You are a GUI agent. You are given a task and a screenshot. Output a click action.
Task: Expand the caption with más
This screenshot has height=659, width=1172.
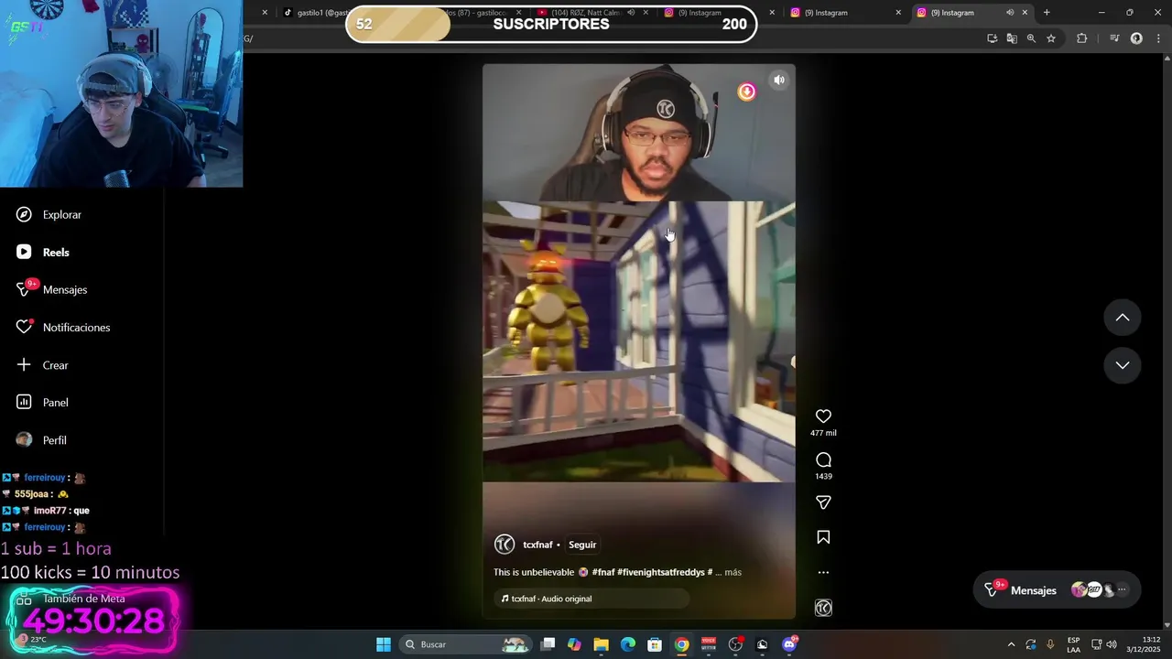click(732, 572)
